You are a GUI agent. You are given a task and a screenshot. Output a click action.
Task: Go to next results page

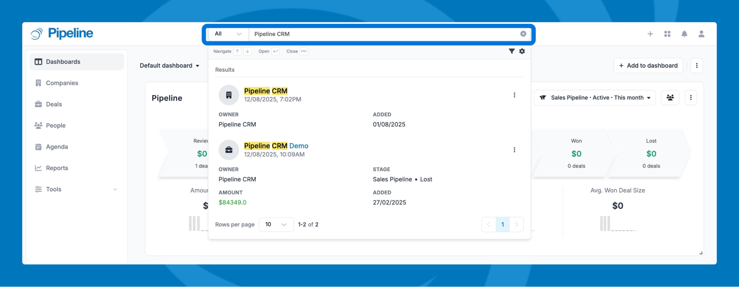pyautogui.click(x=517, y=224)
